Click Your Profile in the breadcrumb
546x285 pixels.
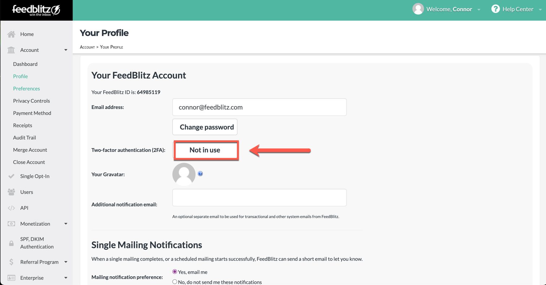tap(112, 47)
